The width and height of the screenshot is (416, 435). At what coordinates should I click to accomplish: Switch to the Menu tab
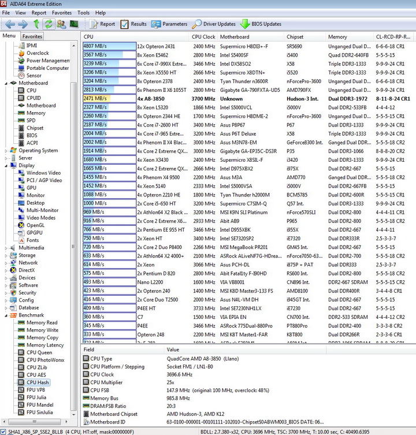[x=9, y=36]
